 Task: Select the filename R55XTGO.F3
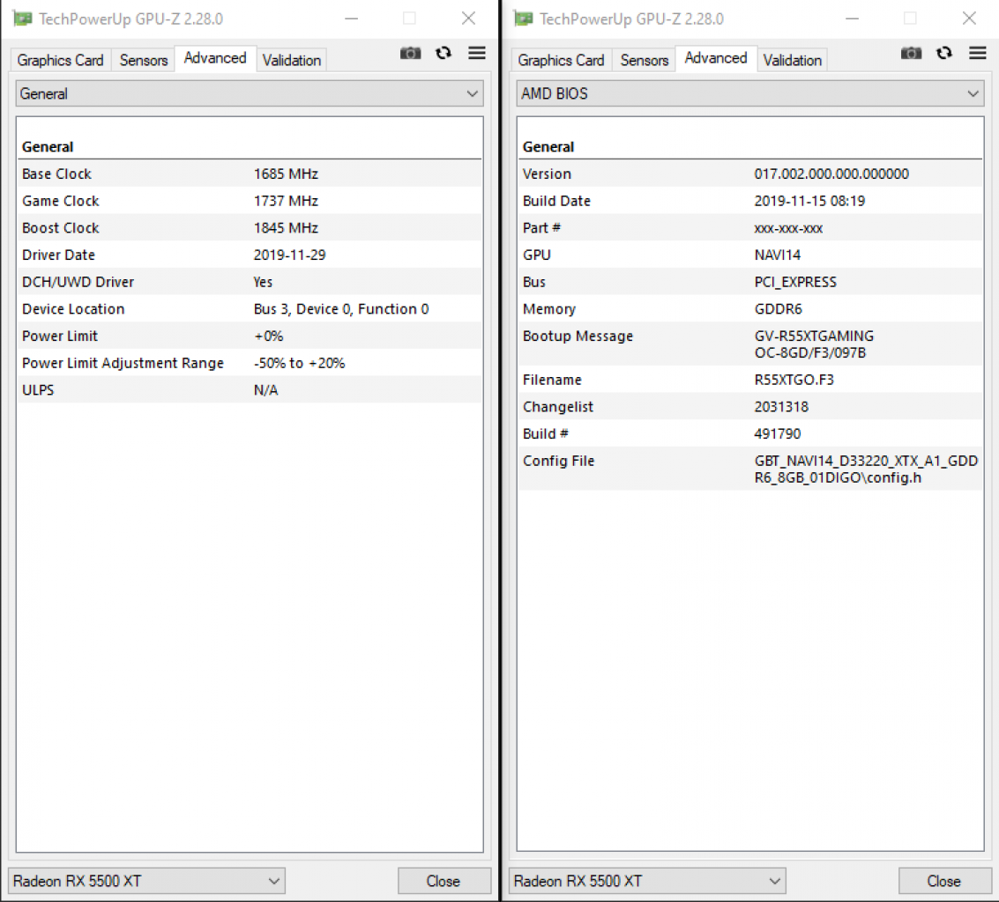[794, 380]
